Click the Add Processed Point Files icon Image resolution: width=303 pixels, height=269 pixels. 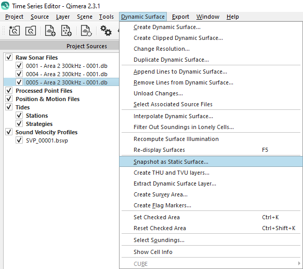(x=67, y=31)
